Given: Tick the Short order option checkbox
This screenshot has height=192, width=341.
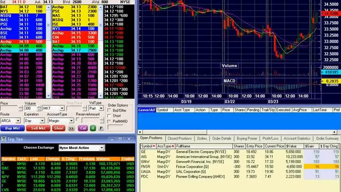Looking at the screenshot, I should (109, 116).
